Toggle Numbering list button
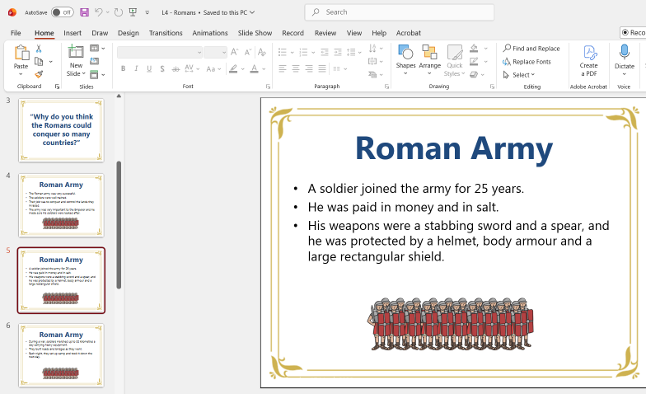 coord(303,52)
